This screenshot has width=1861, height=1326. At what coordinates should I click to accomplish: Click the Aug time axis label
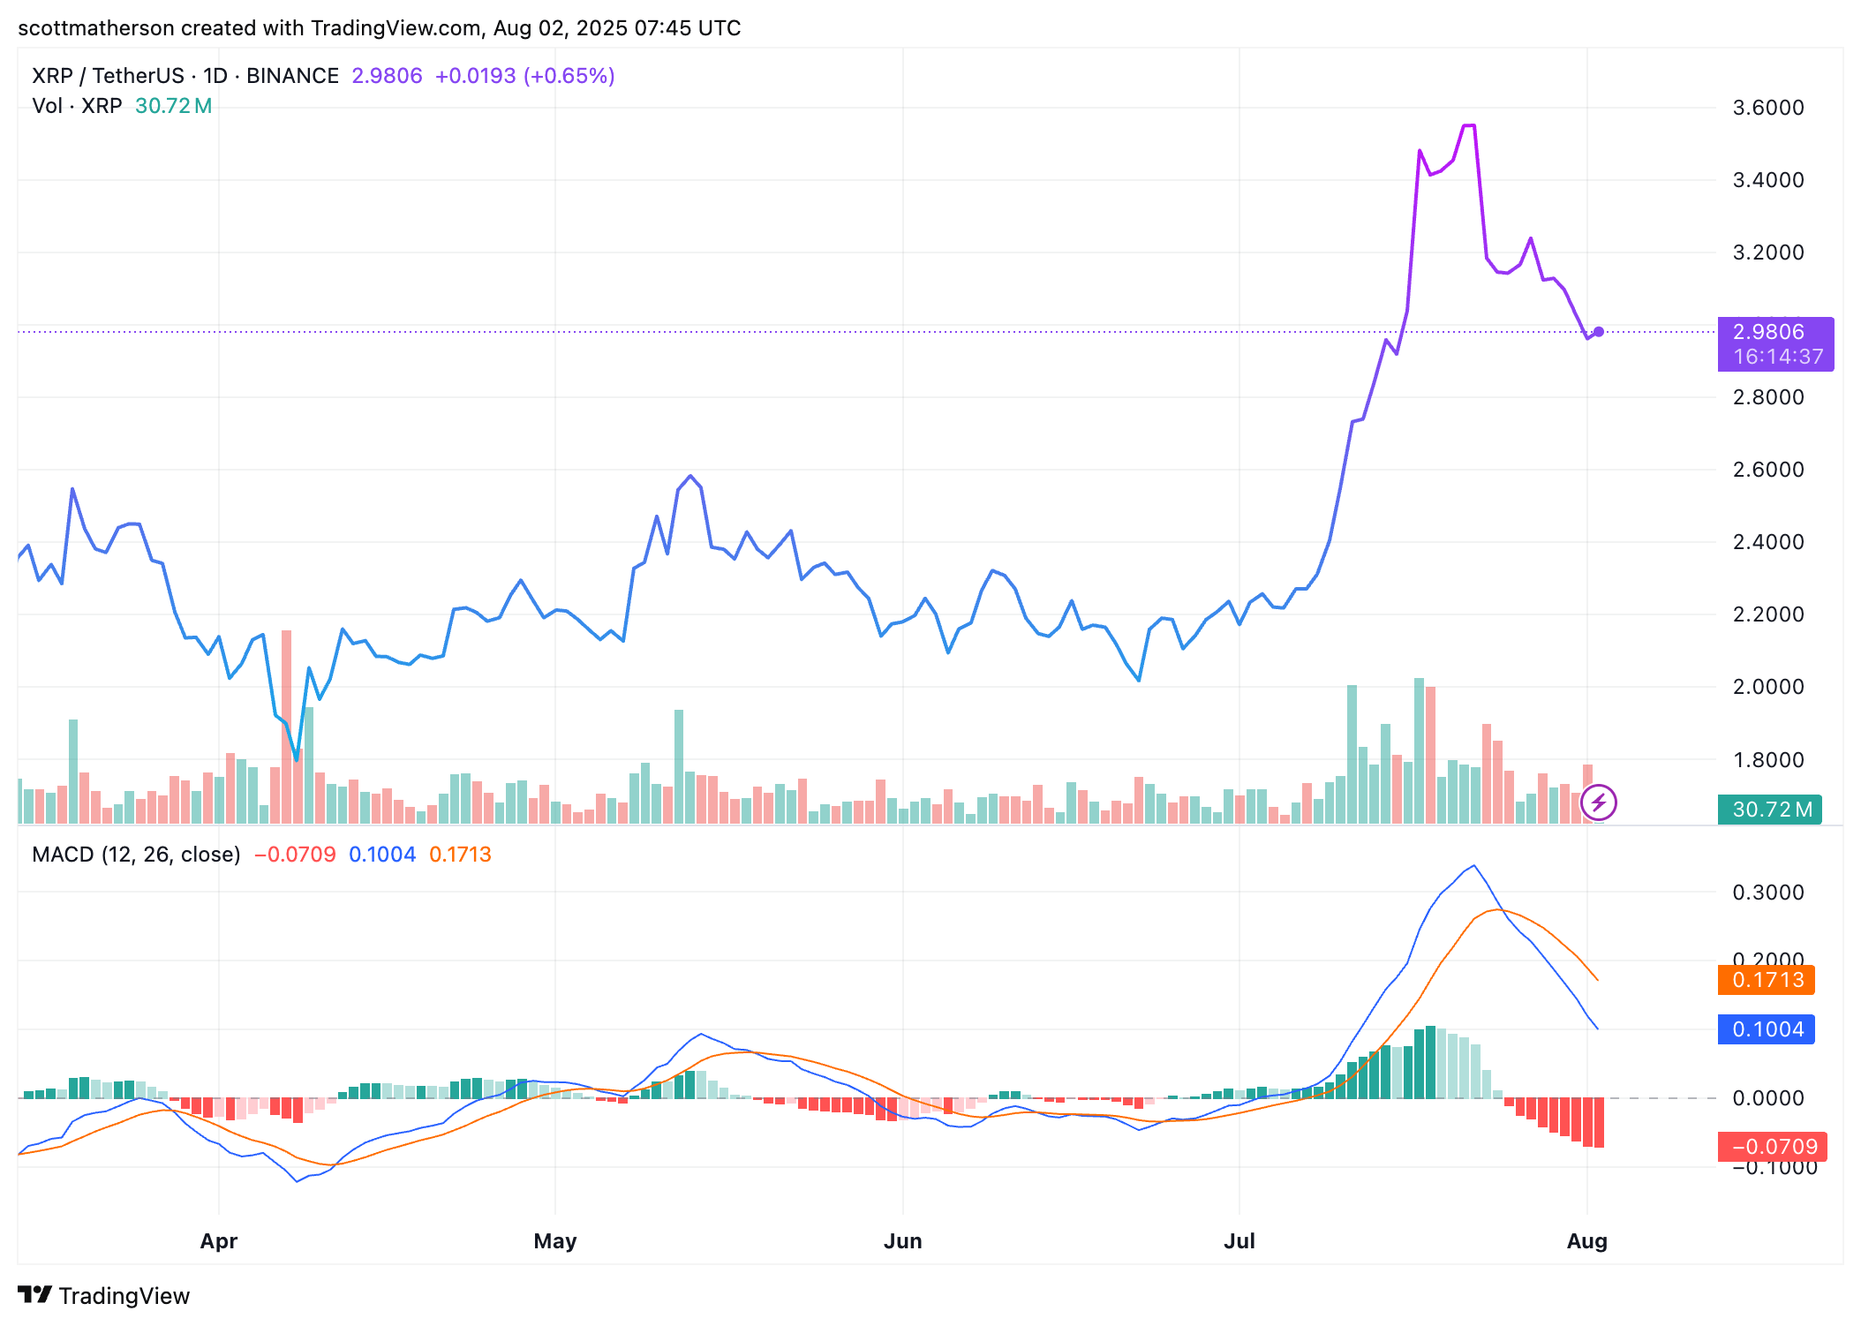(1586, 1241)
